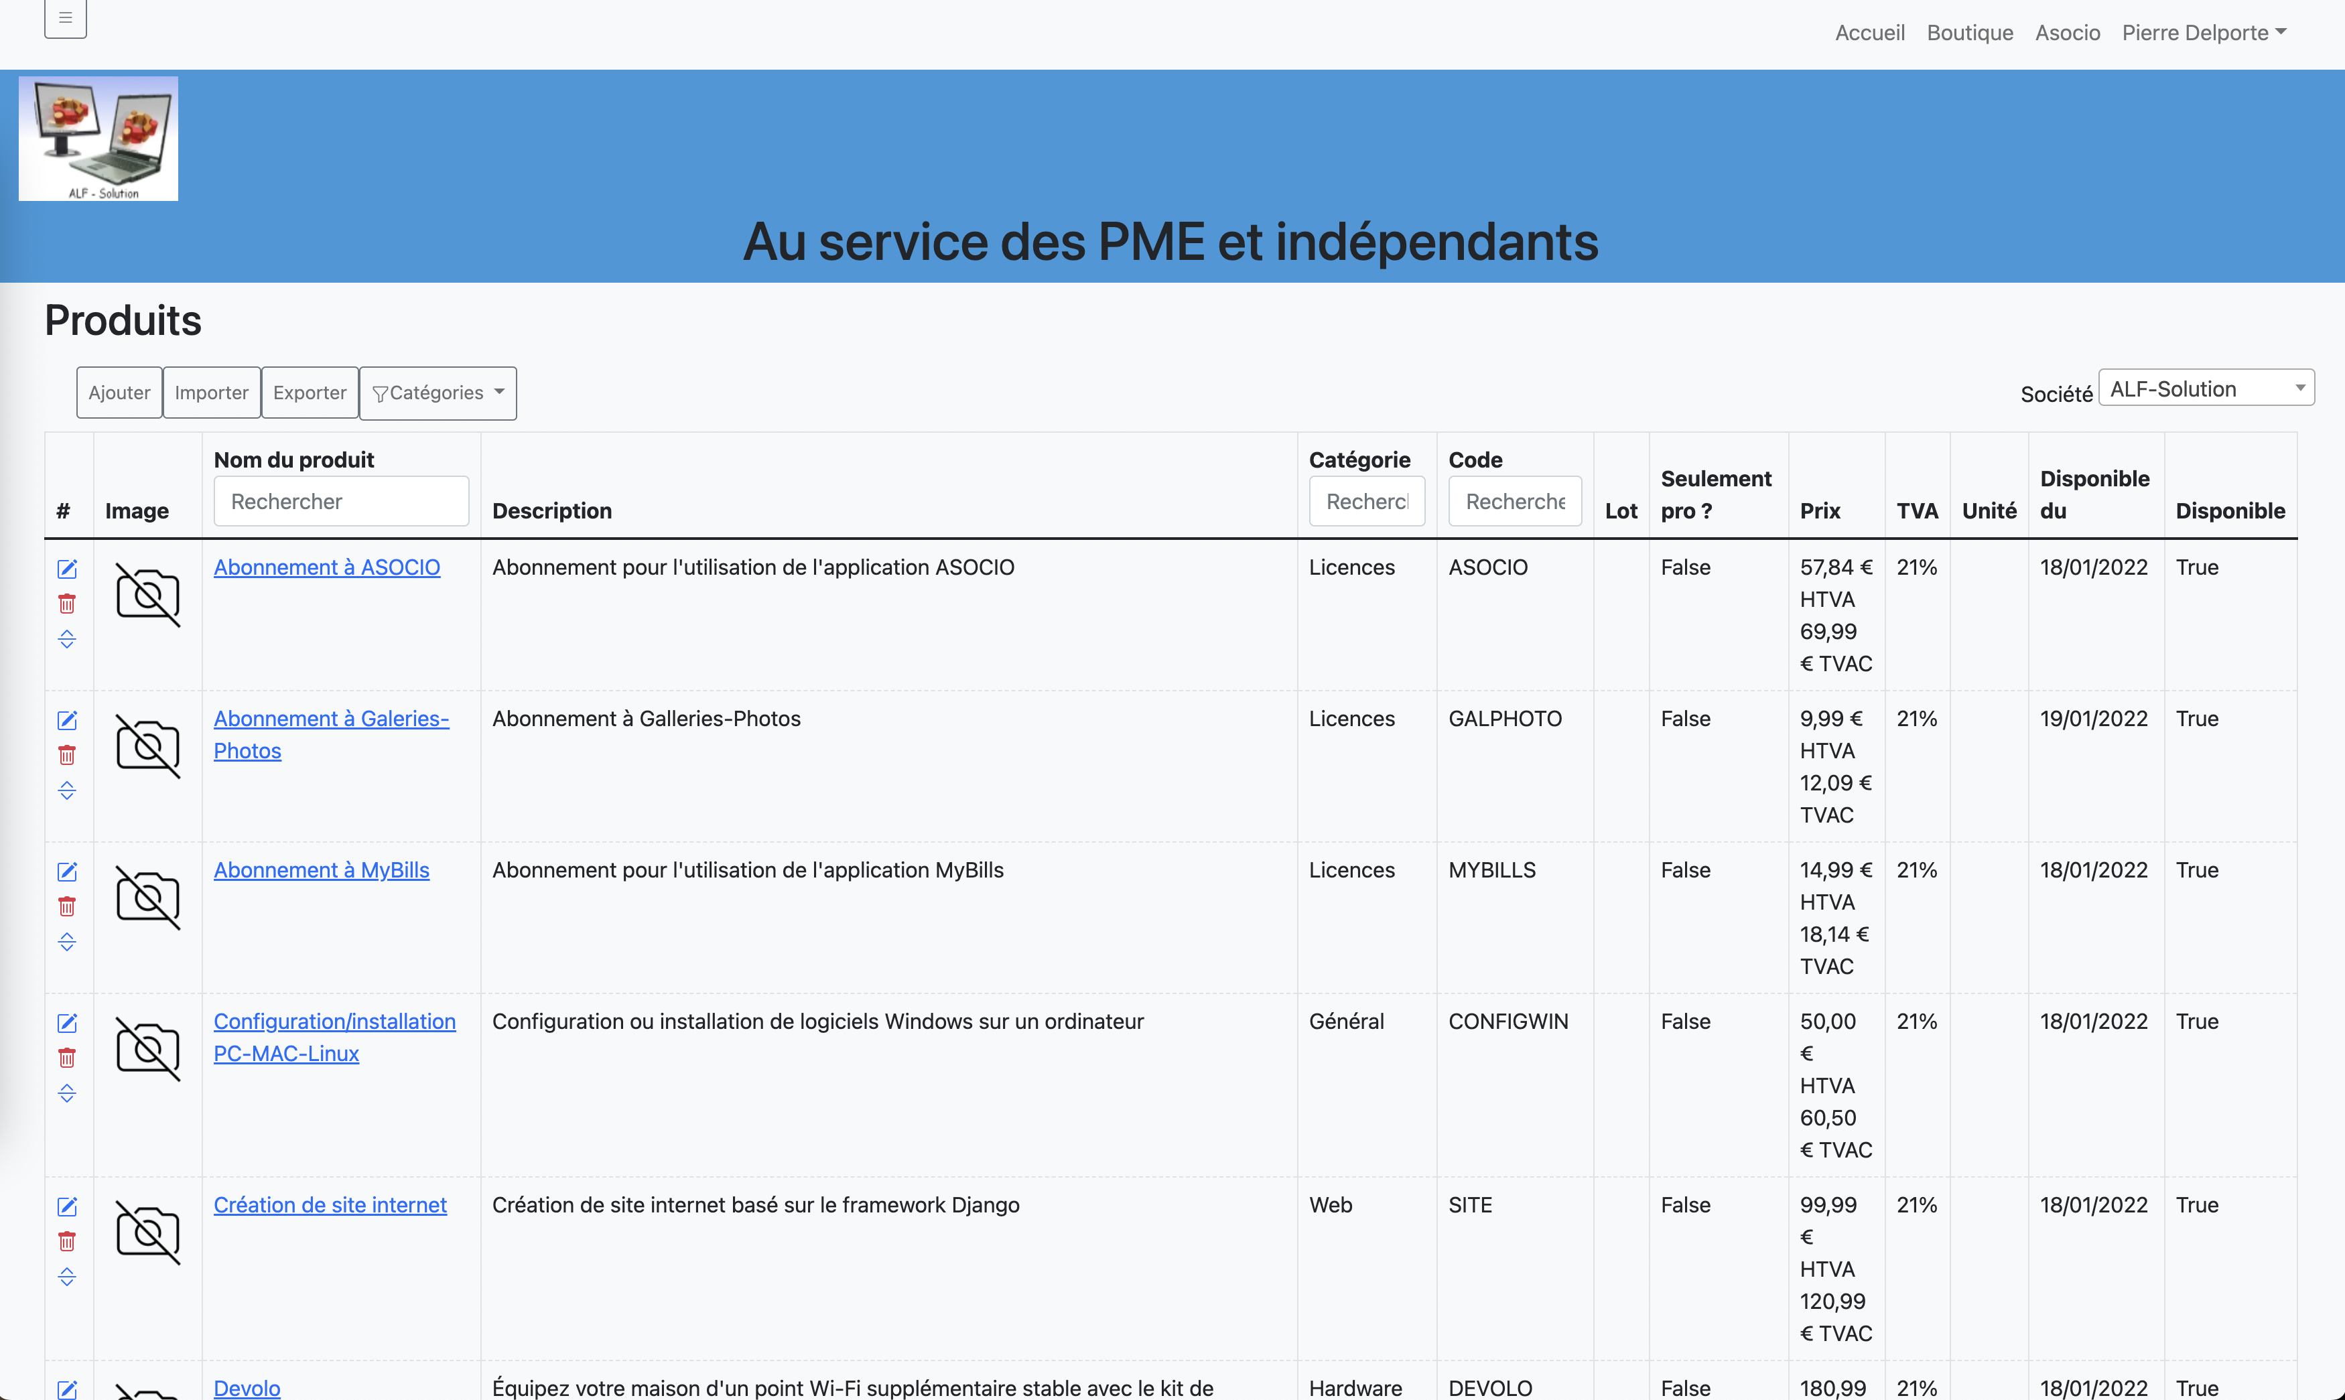
Task: Focus the Catégorie search field
Action: coord(1366,501)
